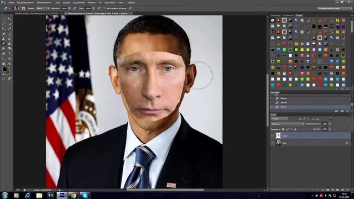Viewport: 354px width, 199px height.
Task: Open the layer blend mode dropdown
Action: click(x=288, y=124)
